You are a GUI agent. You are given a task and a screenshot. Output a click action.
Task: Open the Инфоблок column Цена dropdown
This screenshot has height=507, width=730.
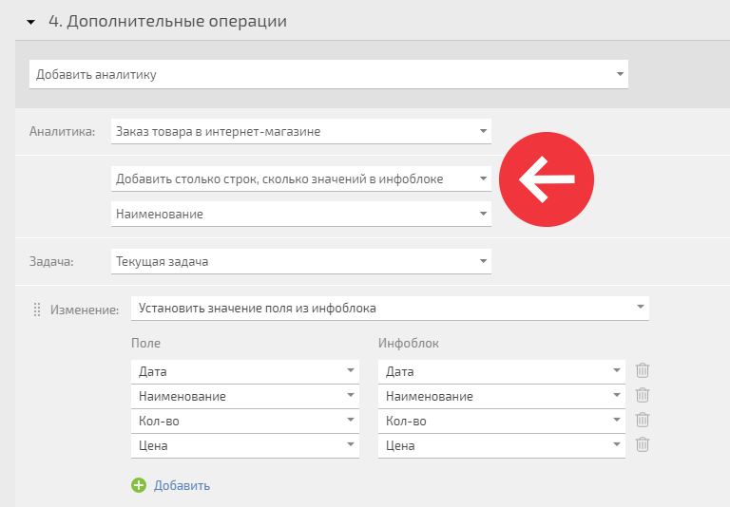point(502,445)
